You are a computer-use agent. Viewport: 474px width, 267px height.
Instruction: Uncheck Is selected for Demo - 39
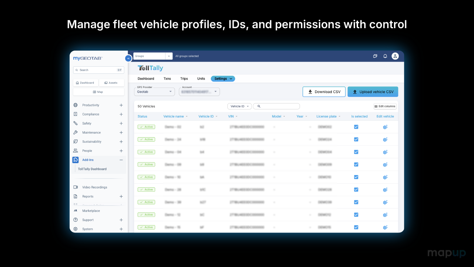click(x=356, y=202)
